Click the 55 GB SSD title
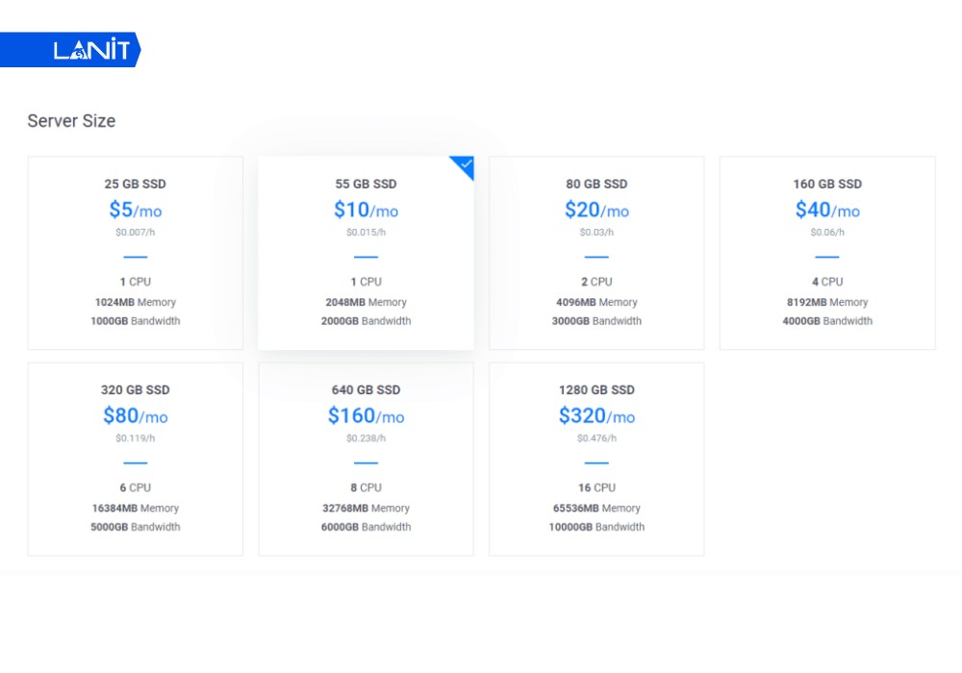This screenshot has width=962, height=673. 366,184
